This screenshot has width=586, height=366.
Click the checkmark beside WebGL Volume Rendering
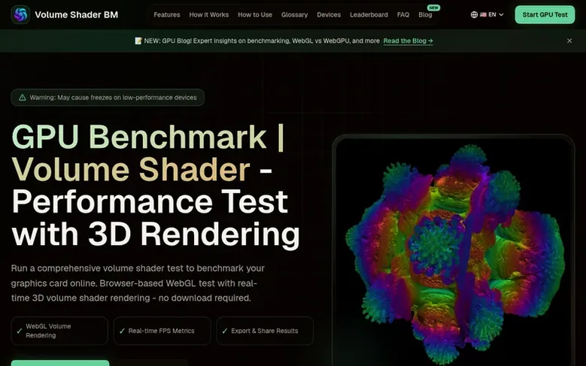(x=20, y=331)
